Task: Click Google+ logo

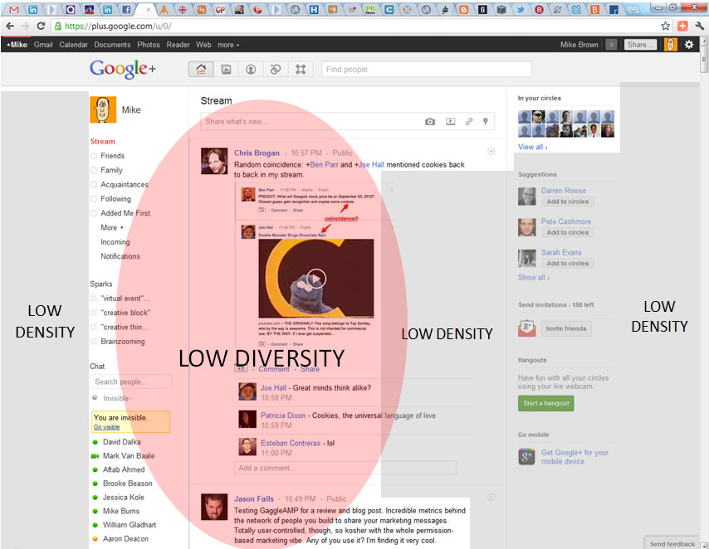Action: click(x=123, y=69)
